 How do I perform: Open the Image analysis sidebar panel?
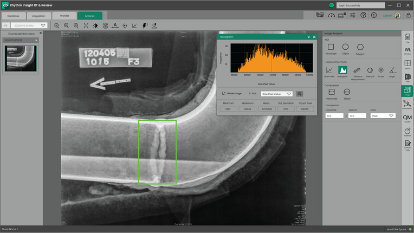(407, 91)
